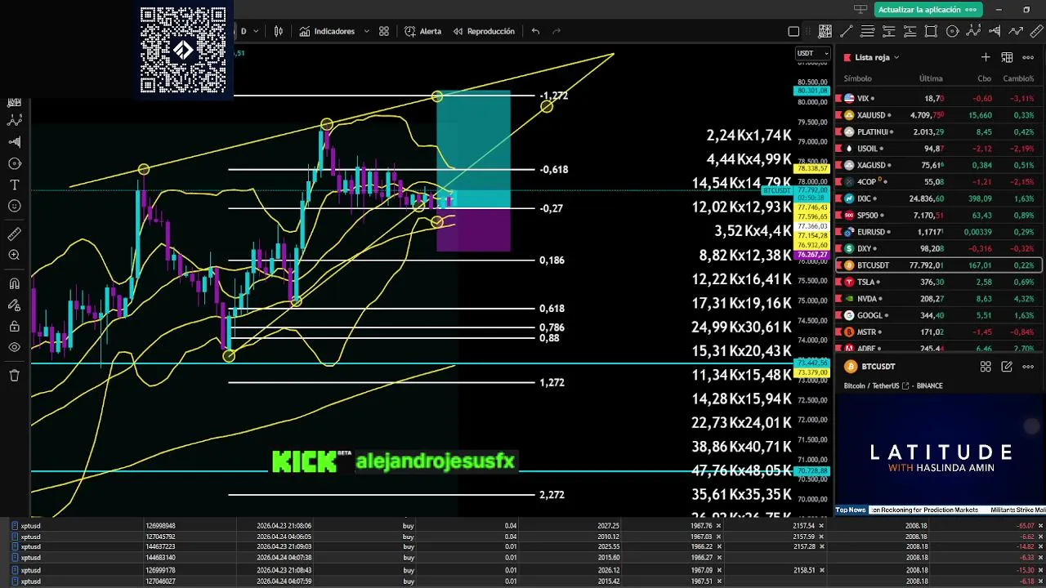The height and width of the screenshot is (588, 1046).
Task: Select SP500 in the watchlist
Action: click(938, 216)
